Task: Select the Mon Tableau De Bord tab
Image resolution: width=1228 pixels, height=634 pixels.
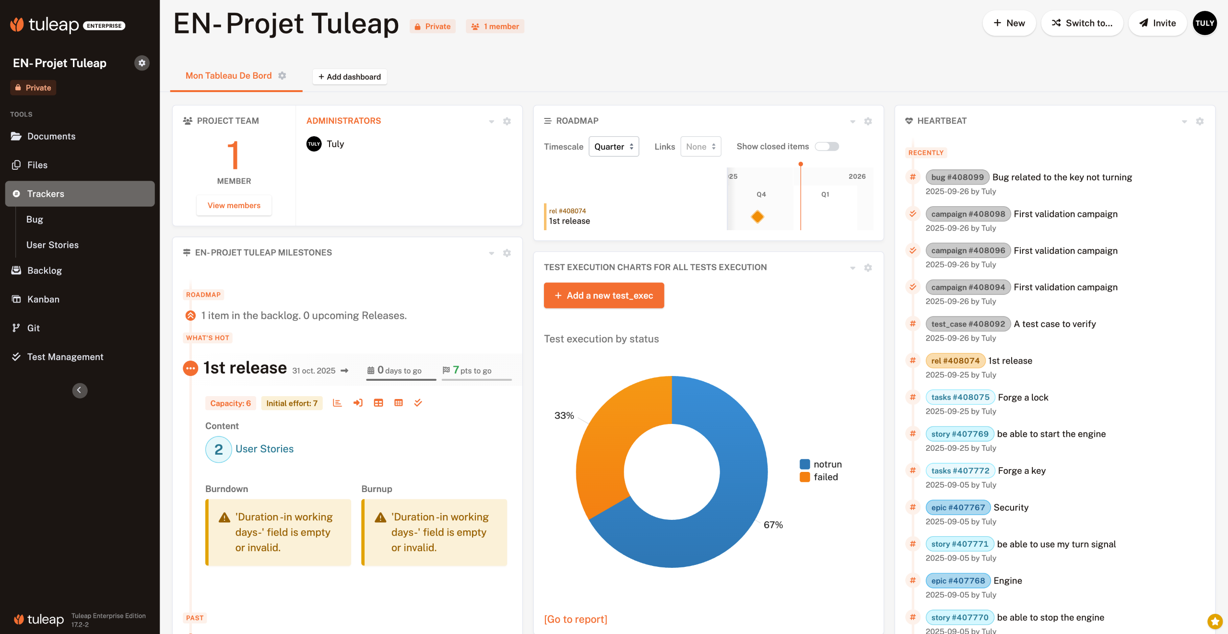Action: [x=228, y=76]
